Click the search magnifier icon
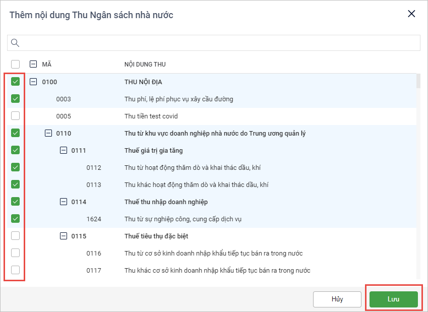This screenshot has width=428, height=312. [x=15, y=43]
